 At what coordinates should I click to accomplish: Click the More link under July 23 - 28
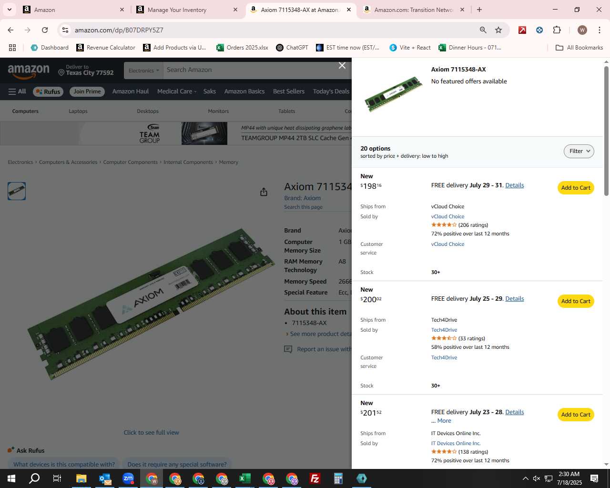click(444, 421)
